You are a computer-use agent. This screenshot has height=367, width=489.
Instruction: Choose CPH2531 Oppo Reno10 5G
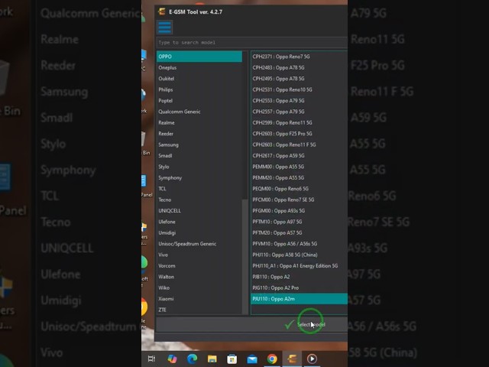coord(299,89)
